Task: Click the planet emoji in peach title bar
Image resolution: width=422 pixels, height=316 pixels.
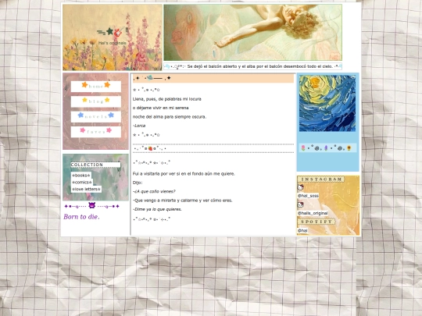Action: [x=149, y=78]
